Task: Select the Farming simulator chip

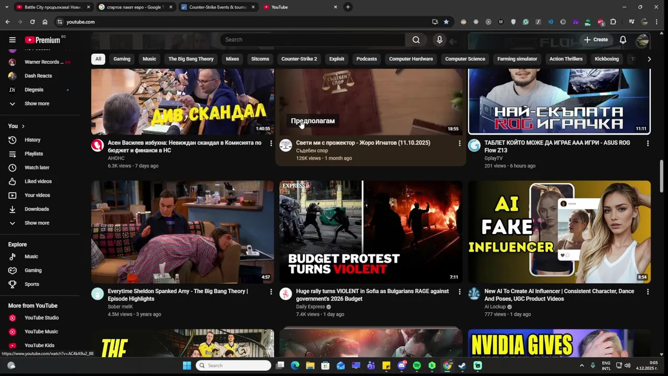Action: (517, 59)
